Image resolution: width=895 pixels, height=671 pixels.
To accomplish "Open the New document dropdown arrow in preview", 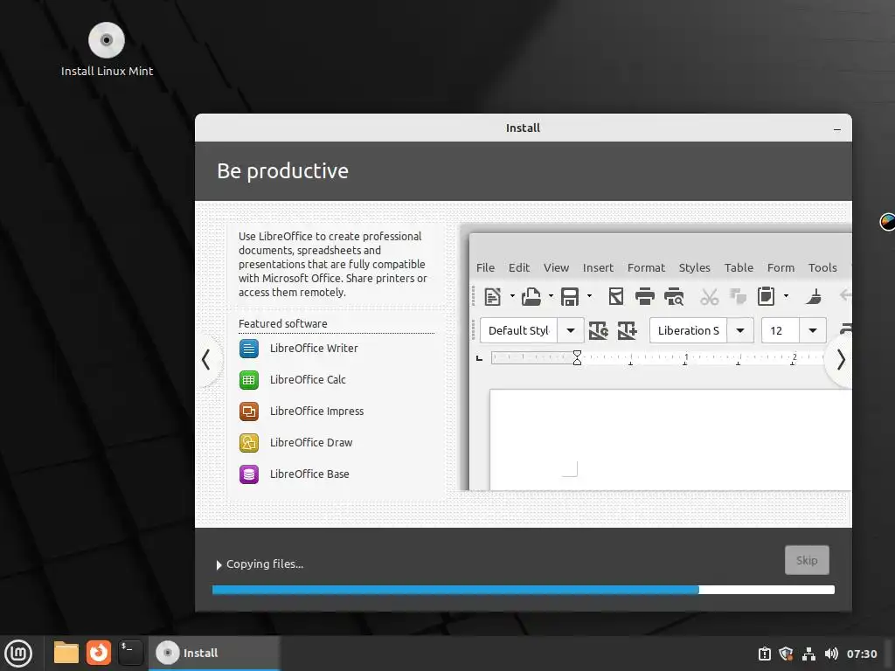I will pyautogui.click(x=512, y=296).
